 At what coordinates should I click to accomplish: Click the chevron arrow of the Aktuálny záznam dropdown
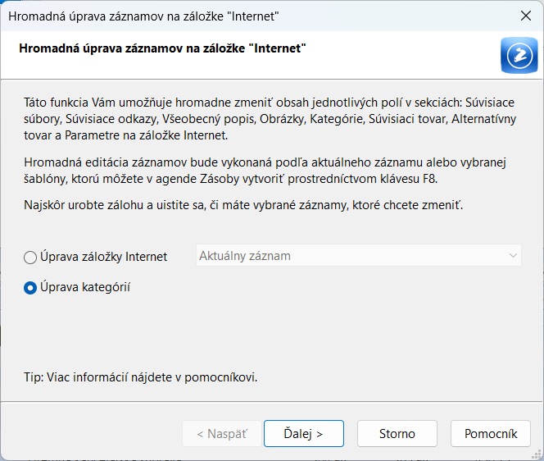click(x=513, y=256)
